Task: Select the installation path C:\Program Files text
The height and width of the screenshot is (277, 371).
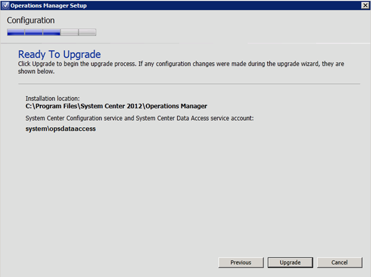Action: pyautogui.click(x=116, y=106)
